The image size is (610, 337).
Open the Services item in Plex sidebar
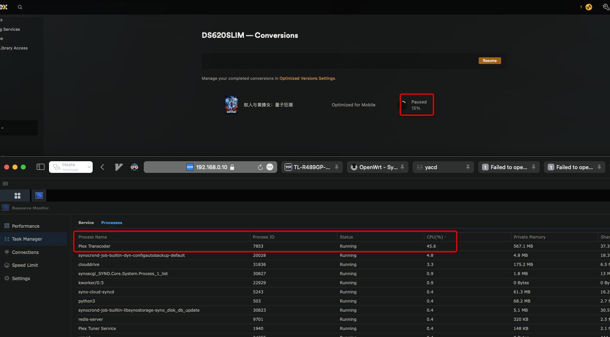coord(10,29)
